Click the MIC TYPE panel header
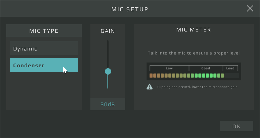 tap(44, 31)
